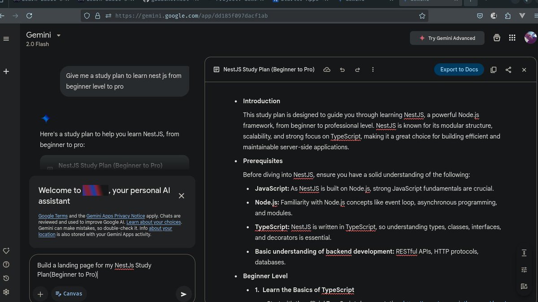Click the 2.0 Flash model label

[38, 44]
